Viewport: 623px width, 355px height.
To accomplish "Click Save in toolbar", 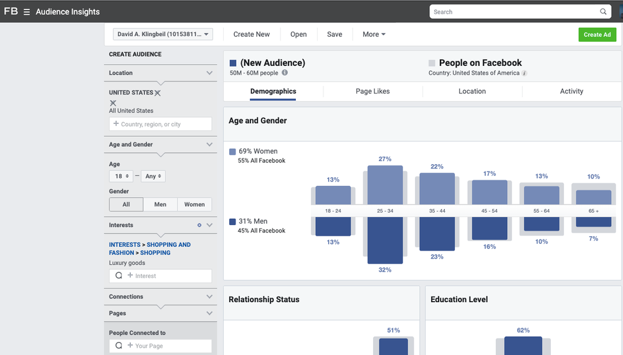I will pos(335,34).
